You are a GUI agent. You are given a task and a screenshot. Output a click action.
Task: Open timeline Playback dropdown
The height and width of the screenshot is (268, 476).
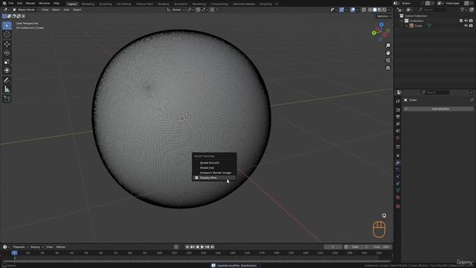(x=20, y=247)
